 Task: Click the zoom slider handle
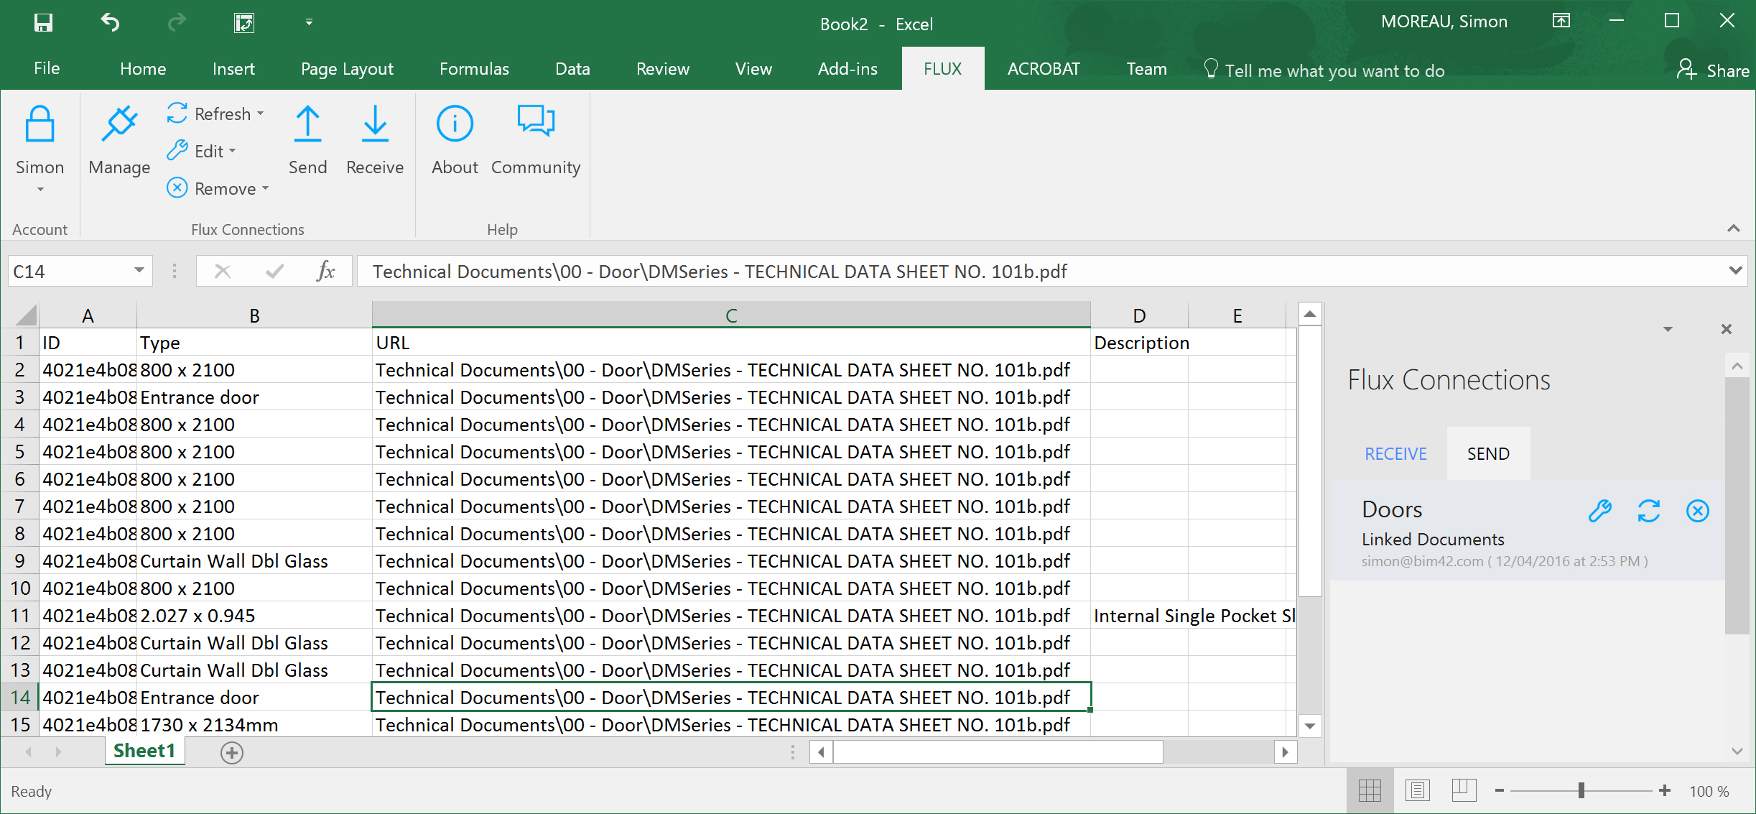click(1581, 791)
